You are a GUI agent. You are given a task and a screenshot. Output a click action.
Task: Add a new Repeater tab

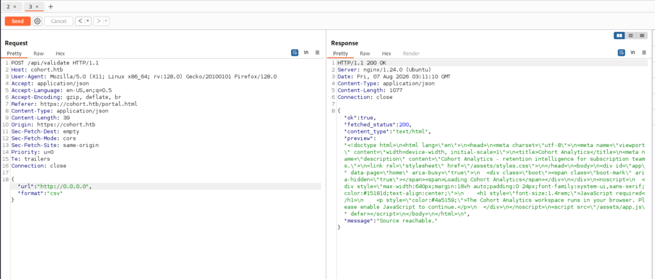pyautogui.click(x=51, y=6)
